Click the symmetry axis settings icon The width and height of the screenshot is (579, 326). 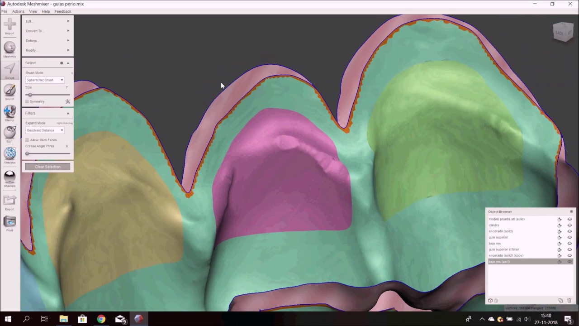[68, 101]
